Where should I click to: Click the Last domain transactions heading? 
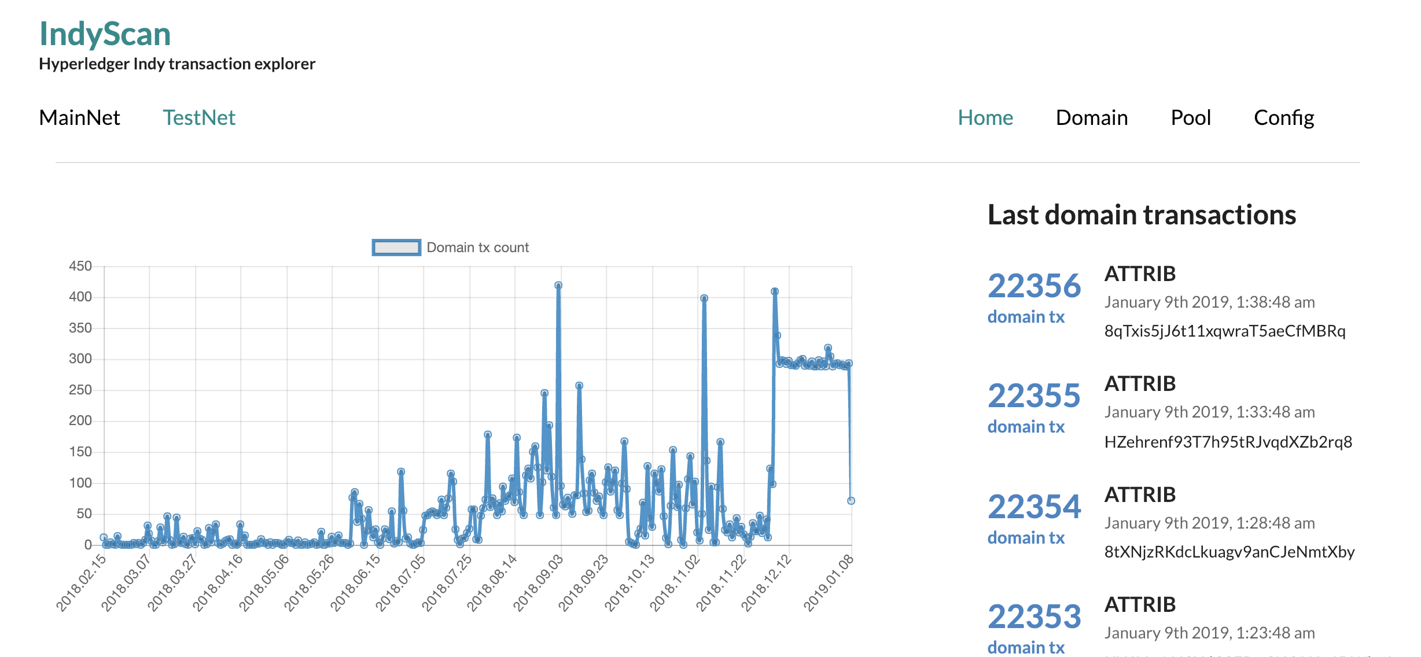[1141, 215]
